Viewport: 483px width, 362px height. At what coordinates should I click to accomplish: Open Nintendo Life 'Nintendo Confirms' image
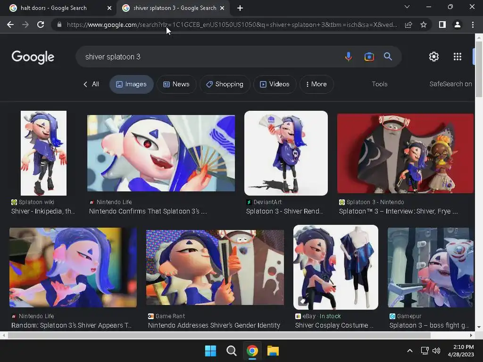point(161,153)
